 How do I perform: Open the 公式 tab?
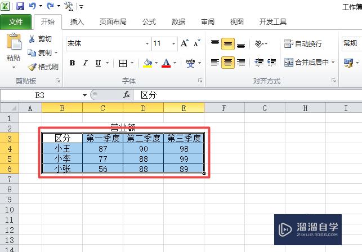149,22
